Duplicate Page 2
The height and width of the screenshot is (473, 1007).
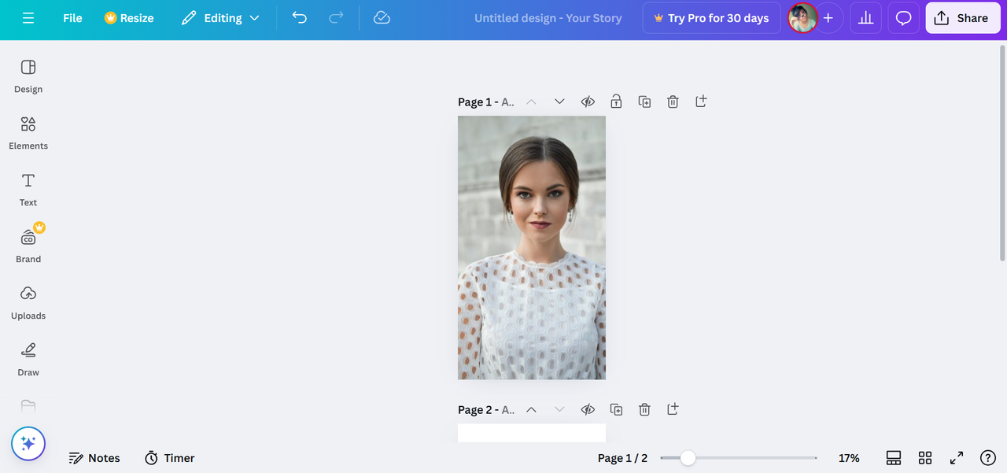tap(616, 409)
